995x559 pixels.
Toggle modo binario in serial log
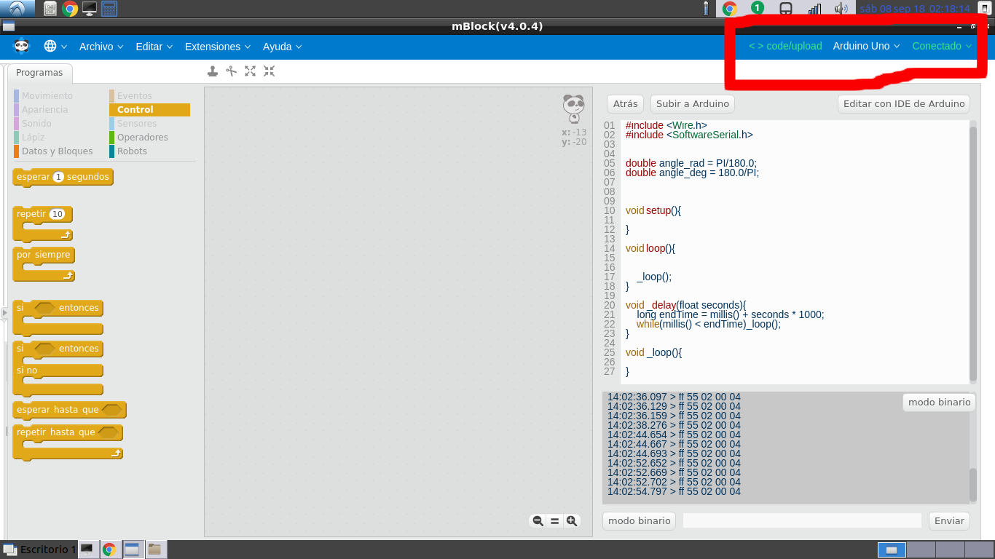point(939,402)
